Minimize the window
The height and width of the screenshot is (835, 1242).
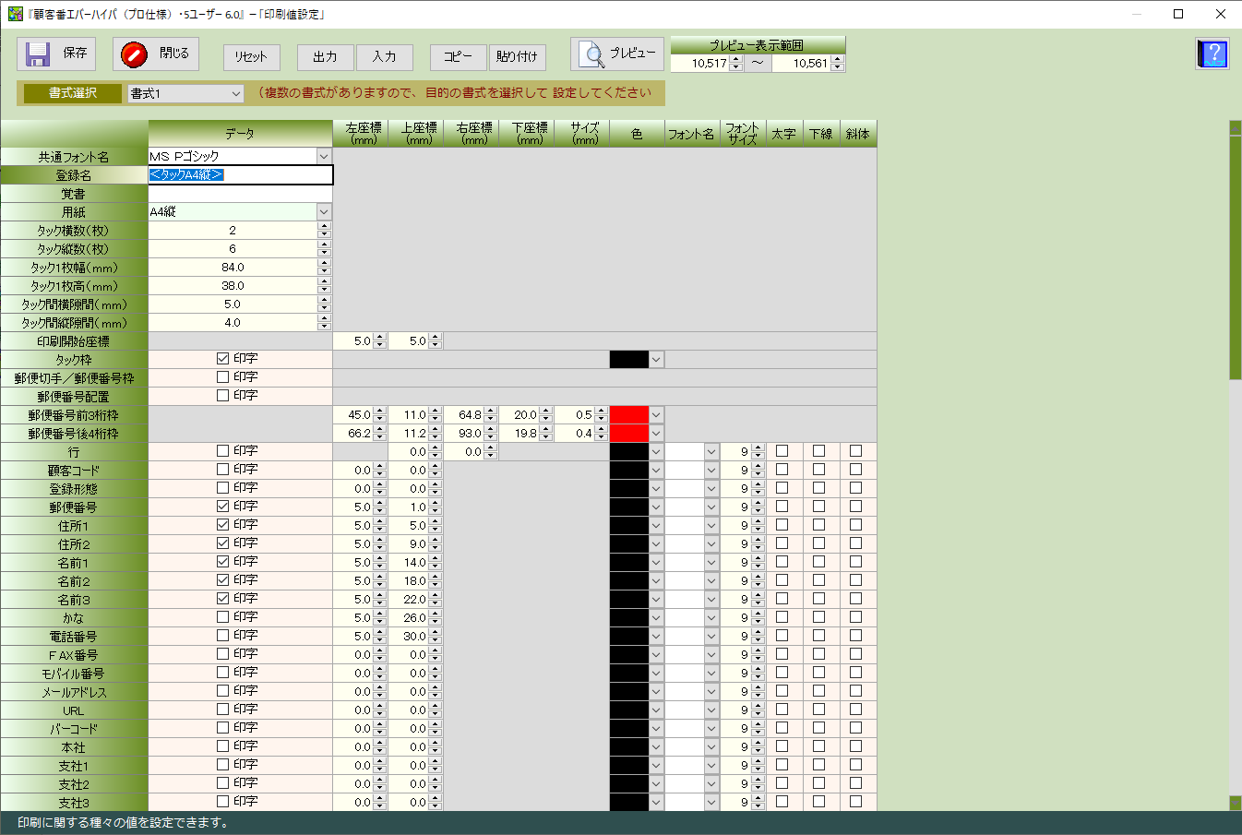(1136, 14)
